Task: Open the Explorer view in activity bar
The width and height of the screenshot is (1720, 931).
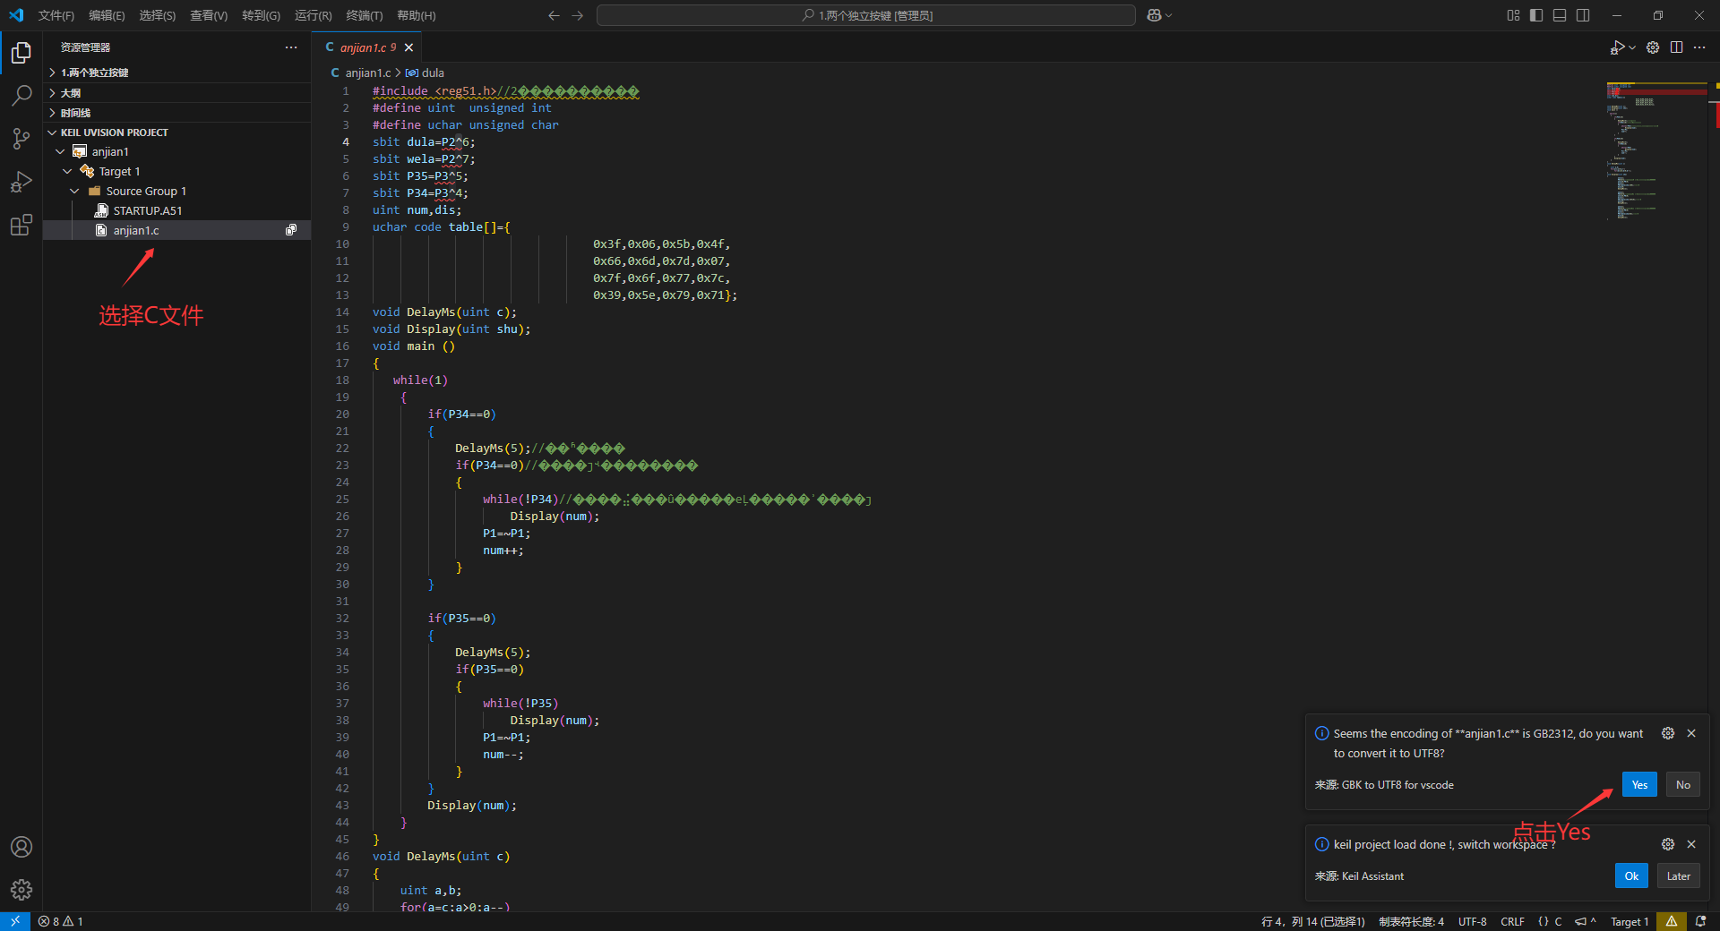Action: pyautogui.click(x=21, y=53)
